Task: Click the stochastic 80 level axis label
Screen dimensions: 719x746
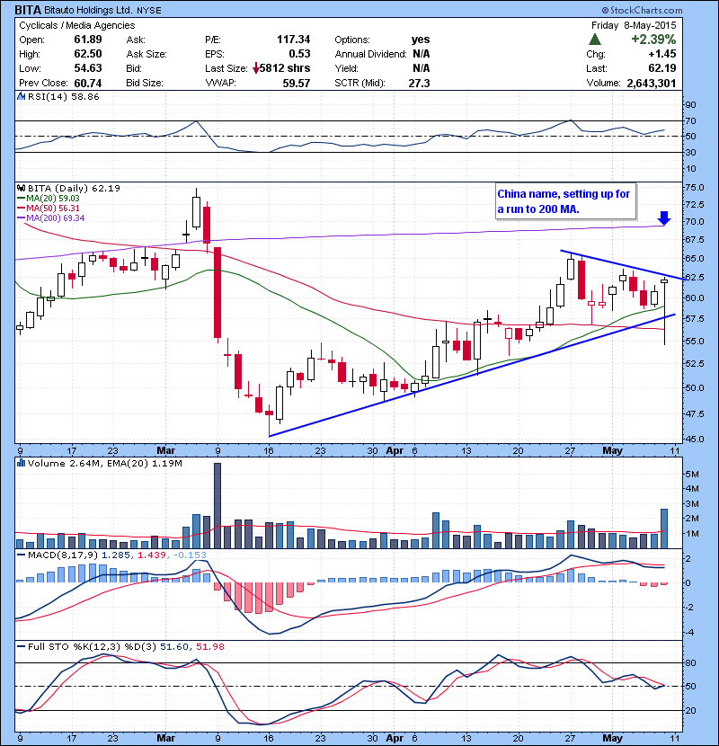Action: coord(690,662)
